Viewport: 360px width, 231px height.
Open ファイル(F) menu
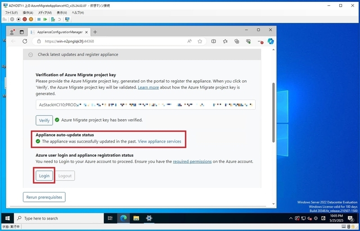(x=11, y=13)
